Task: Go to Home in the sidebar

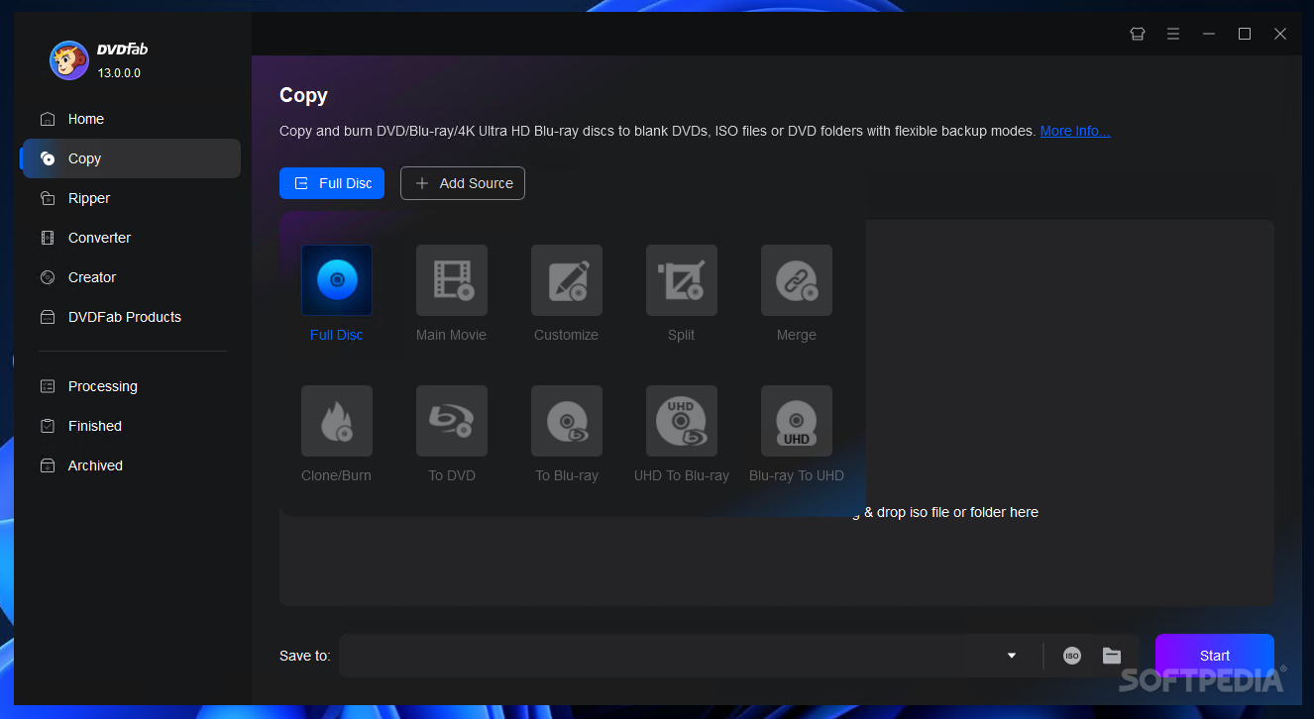Action: point(132,119)
